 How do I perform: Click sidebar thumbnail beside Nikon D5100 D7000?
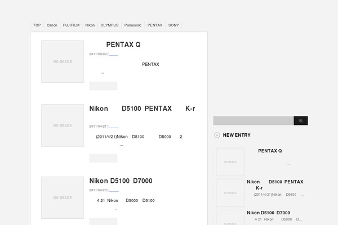(x=230, y=218)
